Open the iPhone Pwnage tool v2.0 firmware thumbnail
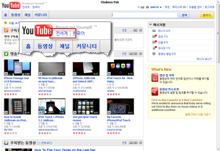The height and width of the screenshot is (151, 220). [x=17, y=67]
